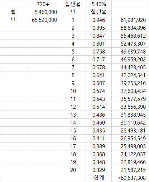Click discount factor 0.389
This screenshot has width=149, height=182.
click(x=98, y=146)
